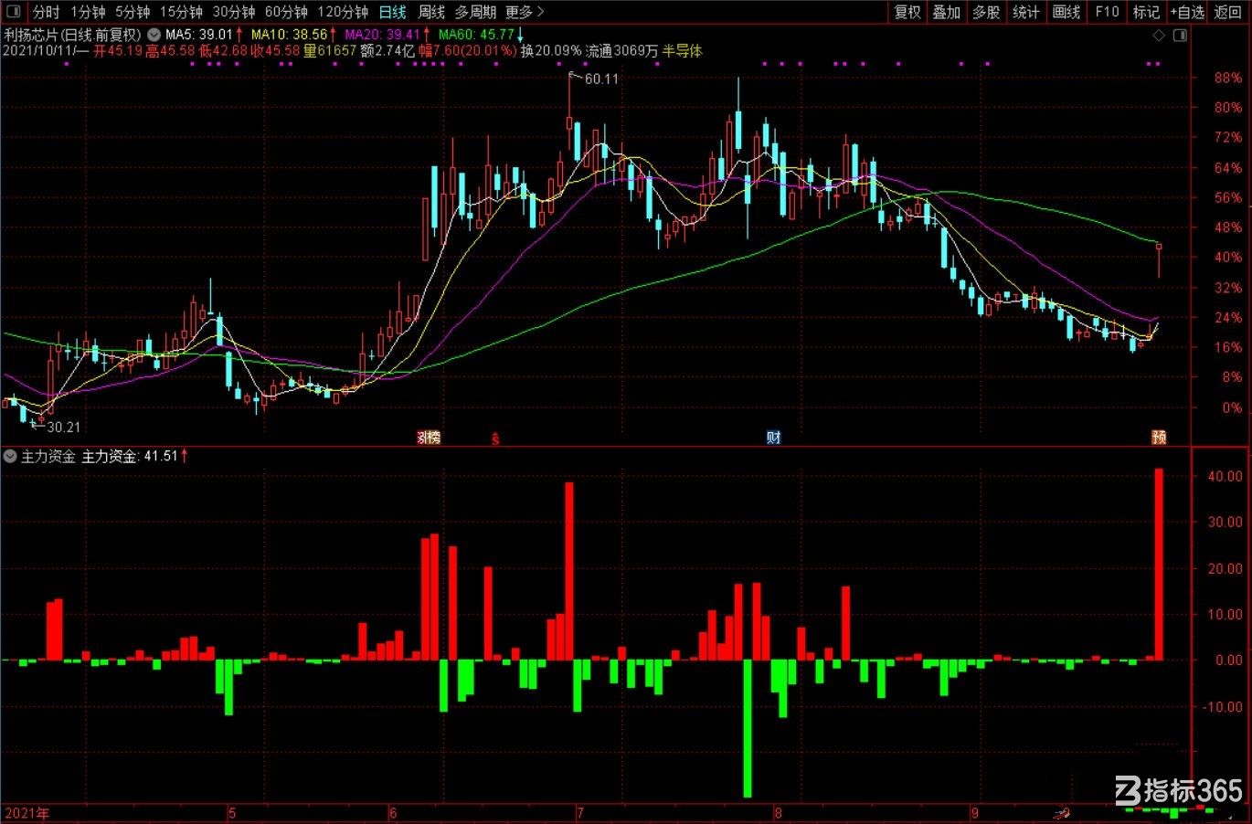Image resolution: width=1252 pixels, height=824 pixels.
Task: Click the MA10: 38.56 indicator value
Action: [x=290, y=36]
